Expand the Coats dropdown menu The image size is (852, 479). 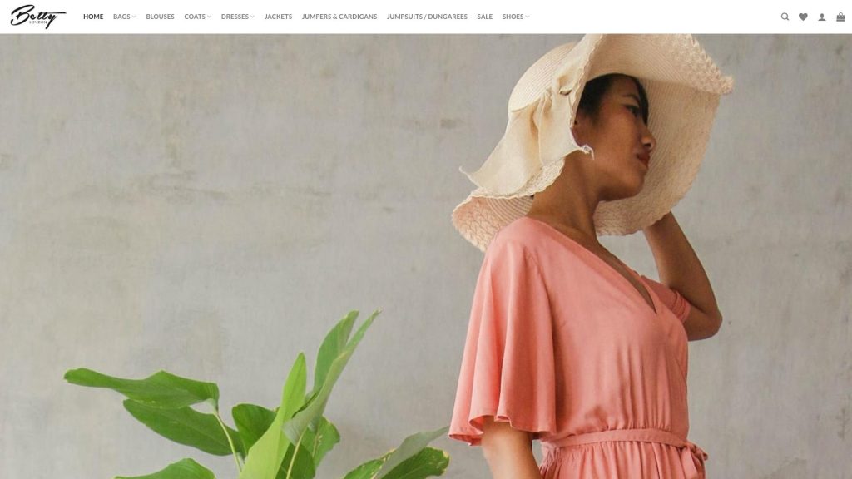click(197, 17)
